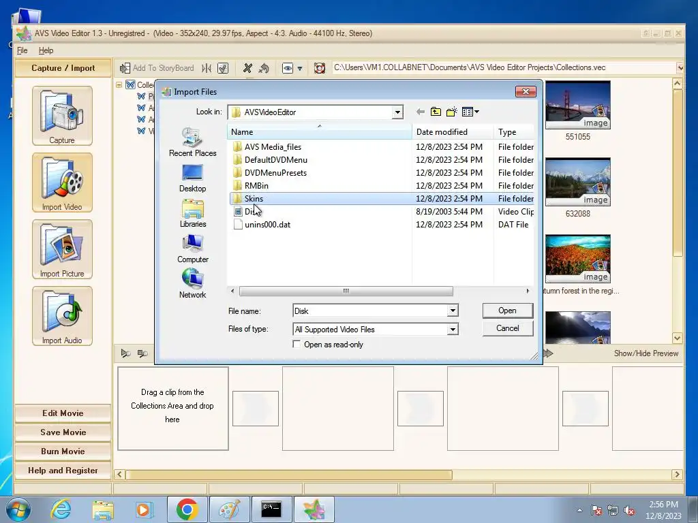Expand the collections path dropdown
Viewport: 698px width, 523px height.
(x=680, y=68)
